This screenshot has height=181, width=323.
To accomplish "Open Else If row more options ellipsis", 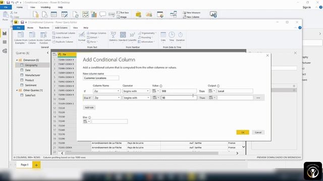I will 258,98.
